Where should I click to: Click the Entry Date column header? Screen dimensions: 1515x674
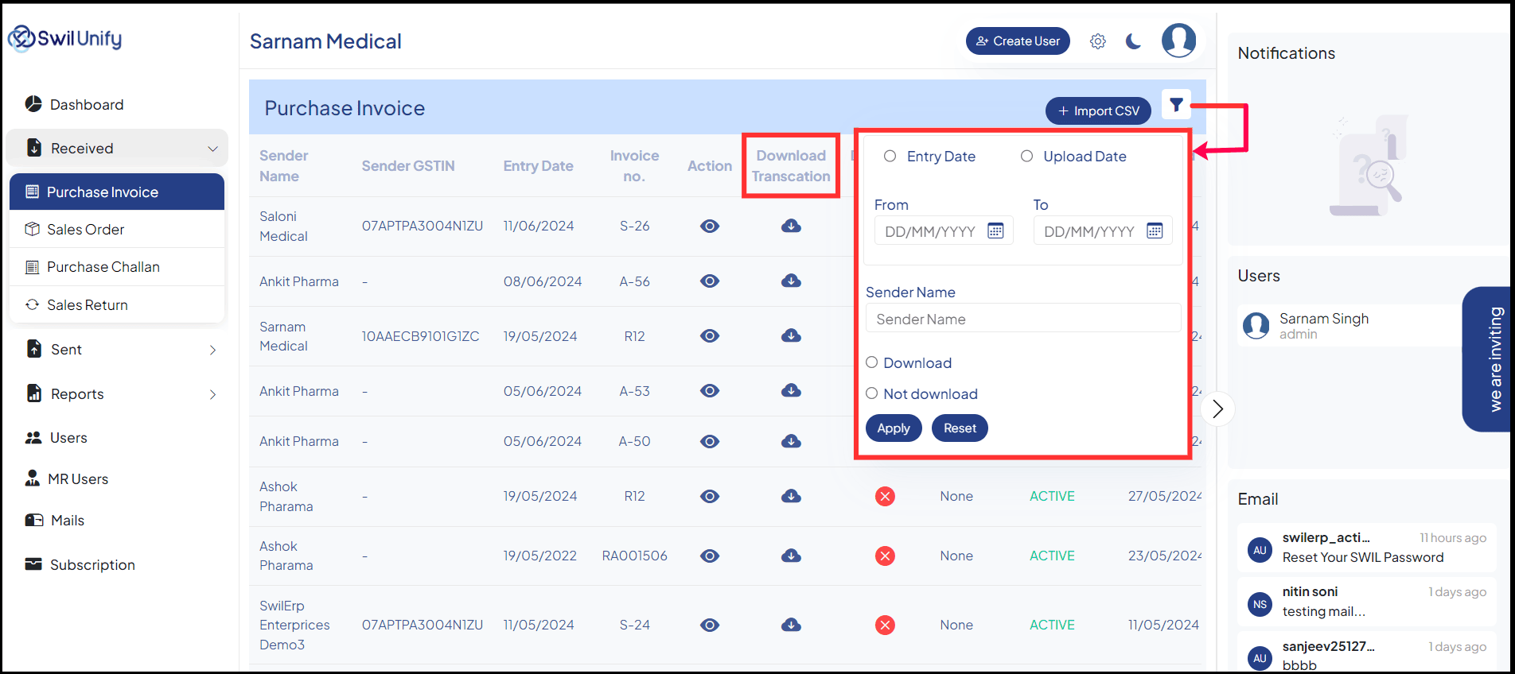538,166
